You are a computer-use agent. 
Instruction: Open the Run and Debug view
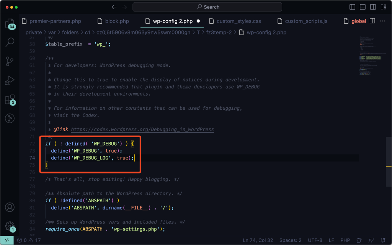[x=10, y=81]
